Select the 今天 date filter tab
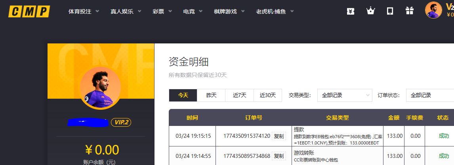 183,95
